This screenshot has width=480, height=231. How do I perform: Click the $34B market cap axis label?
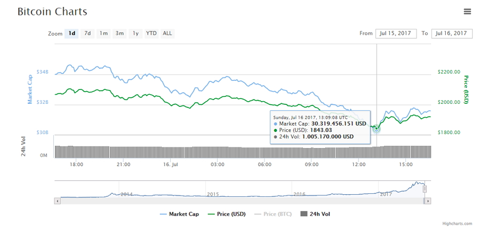click(43, 72)
